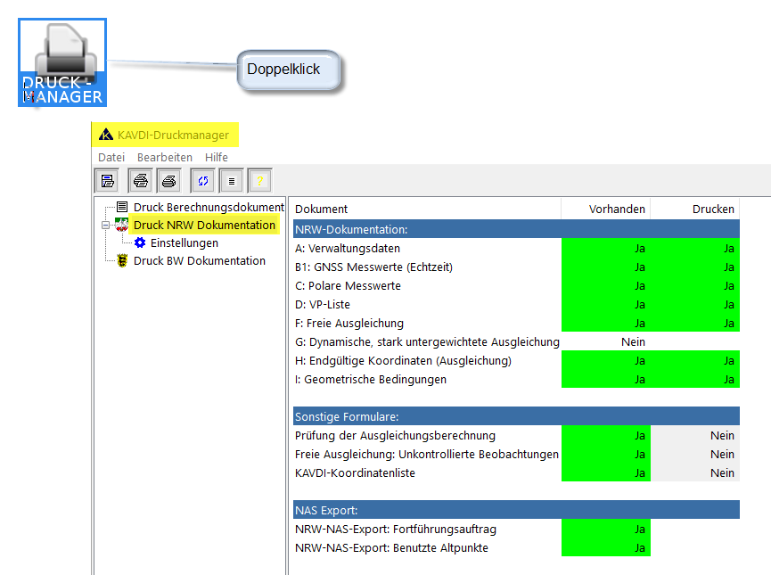Screen dimensions: 771x575
Task: Toggle Drucken for D: VP-Liste
Action: pos(695,305)
